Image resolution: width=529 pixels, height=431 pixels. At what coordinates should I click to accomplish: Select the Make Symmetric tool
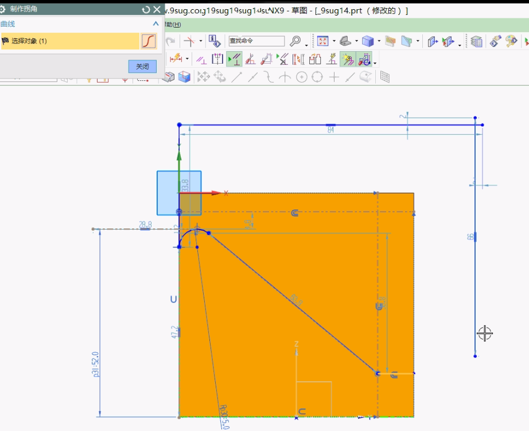click(217, 59)
